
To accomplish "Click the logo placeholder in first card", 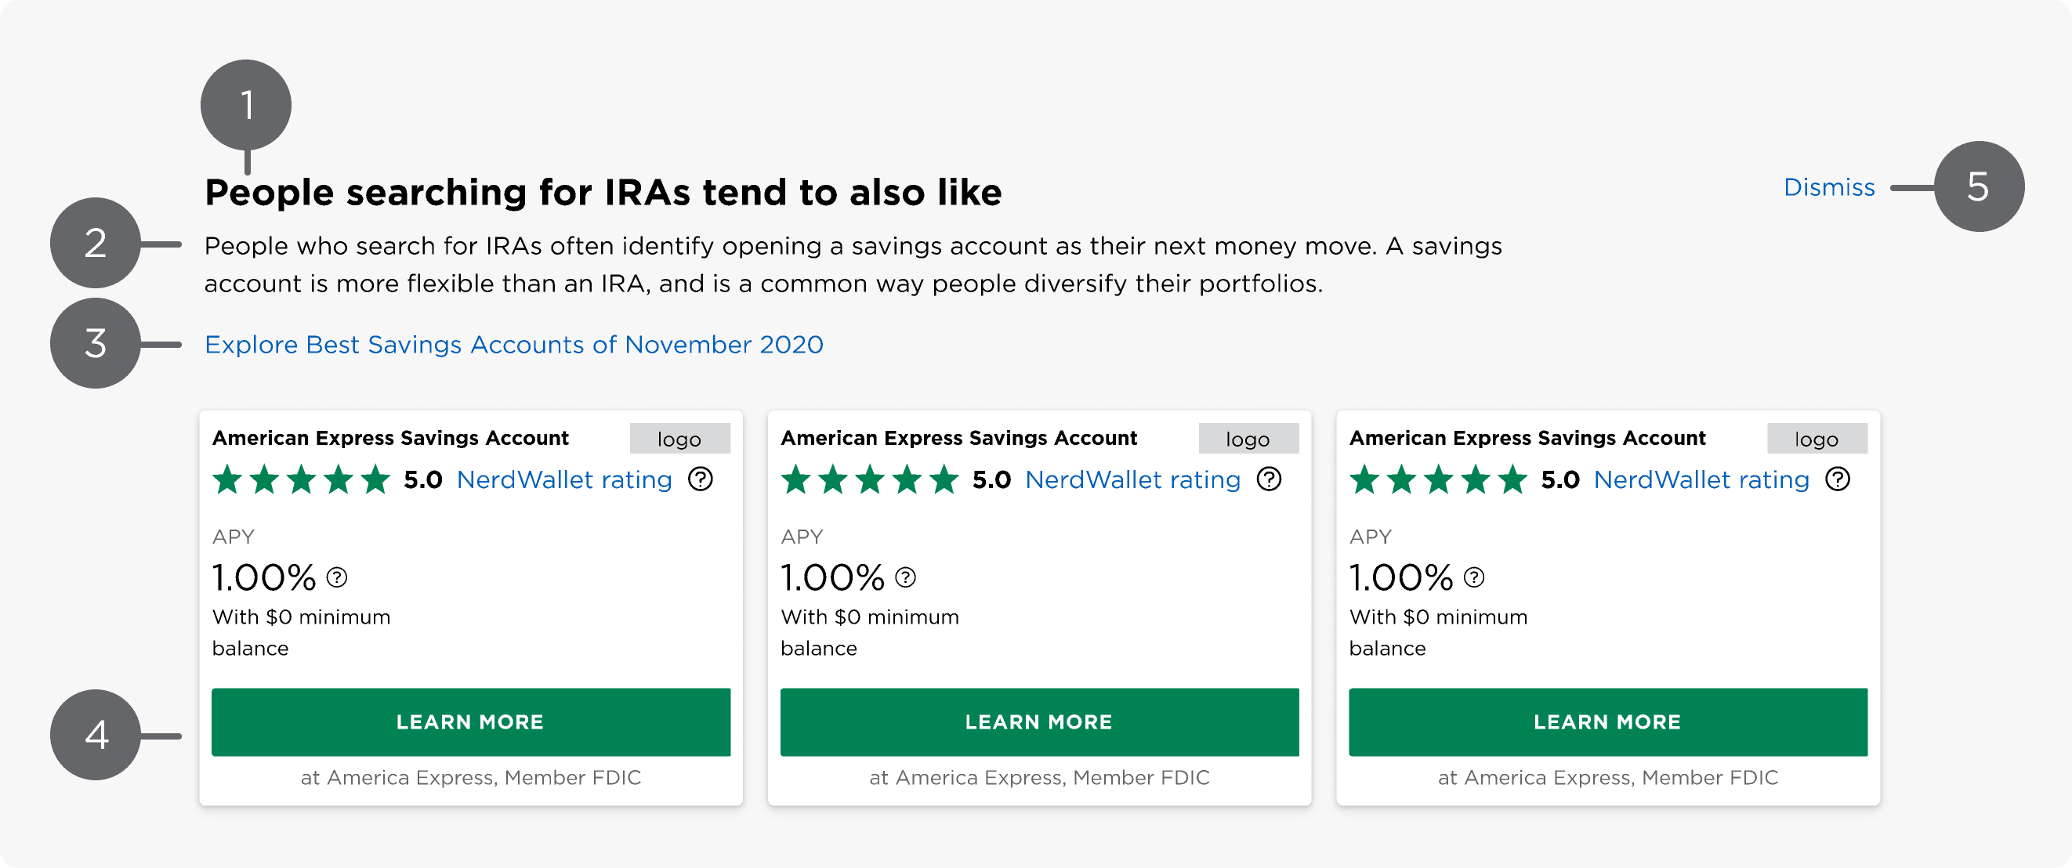I will click(679, 439).
